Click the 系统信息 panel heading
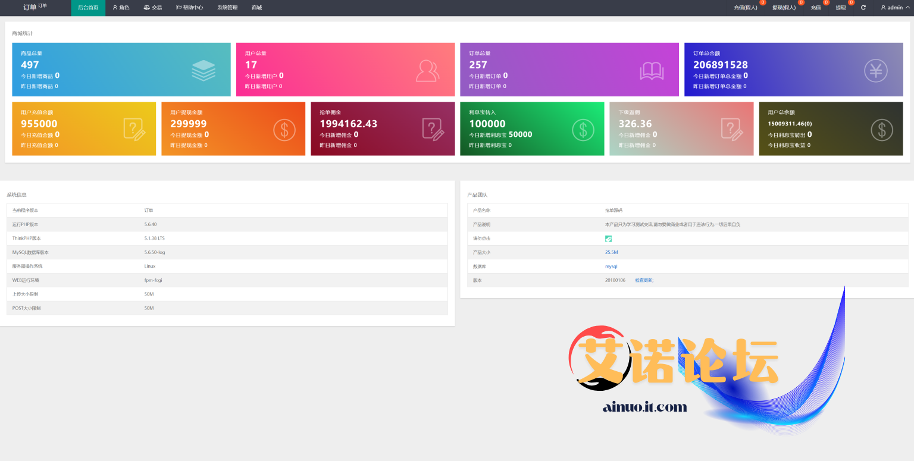914x461 pixels. click(17, 195)
